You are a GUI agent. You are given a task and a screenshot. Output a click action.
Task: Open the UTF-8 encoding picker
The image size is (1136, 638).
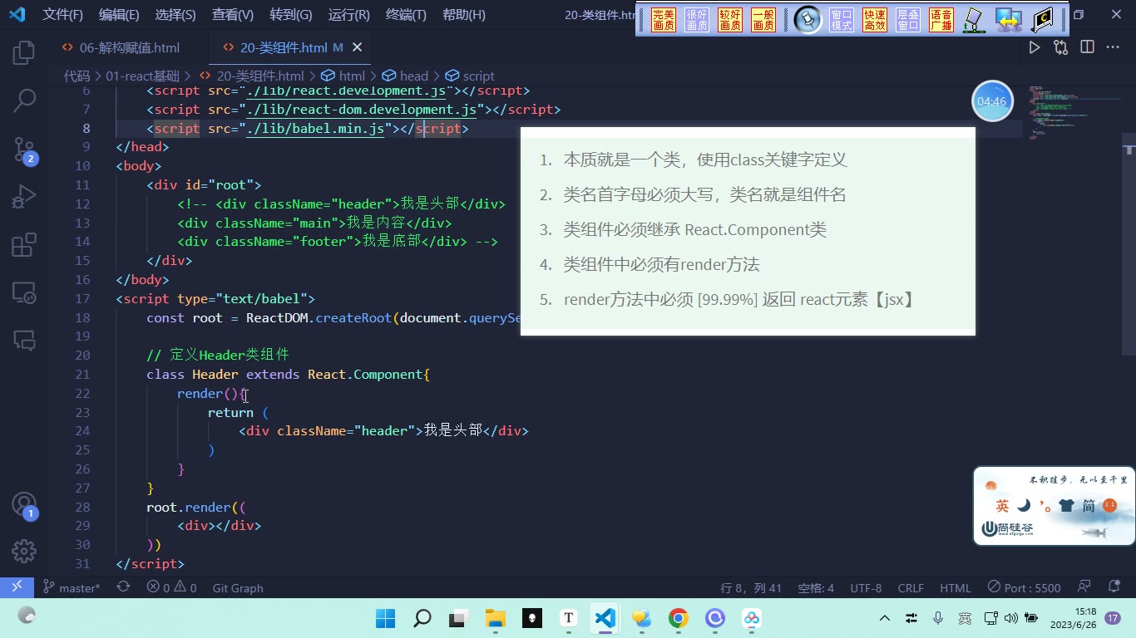[x=866, y=588]
